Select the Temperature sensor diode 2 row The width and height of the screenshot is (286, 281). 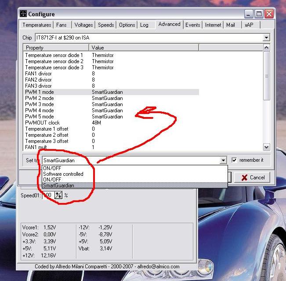click(111, 61)
